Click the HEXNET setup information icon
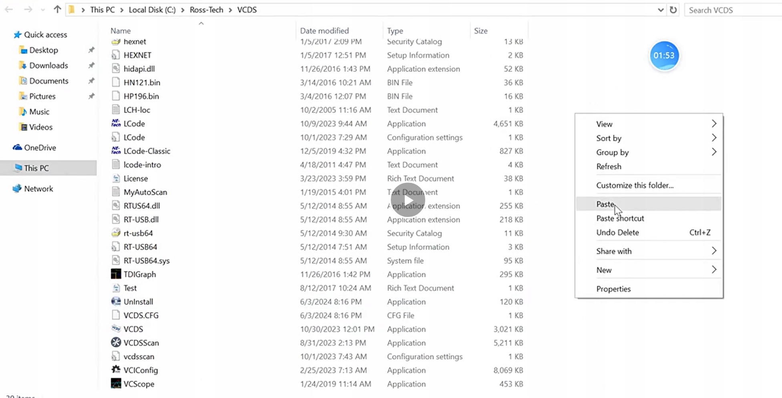Viewport: 782px width, 398px height. coord(116,55)
